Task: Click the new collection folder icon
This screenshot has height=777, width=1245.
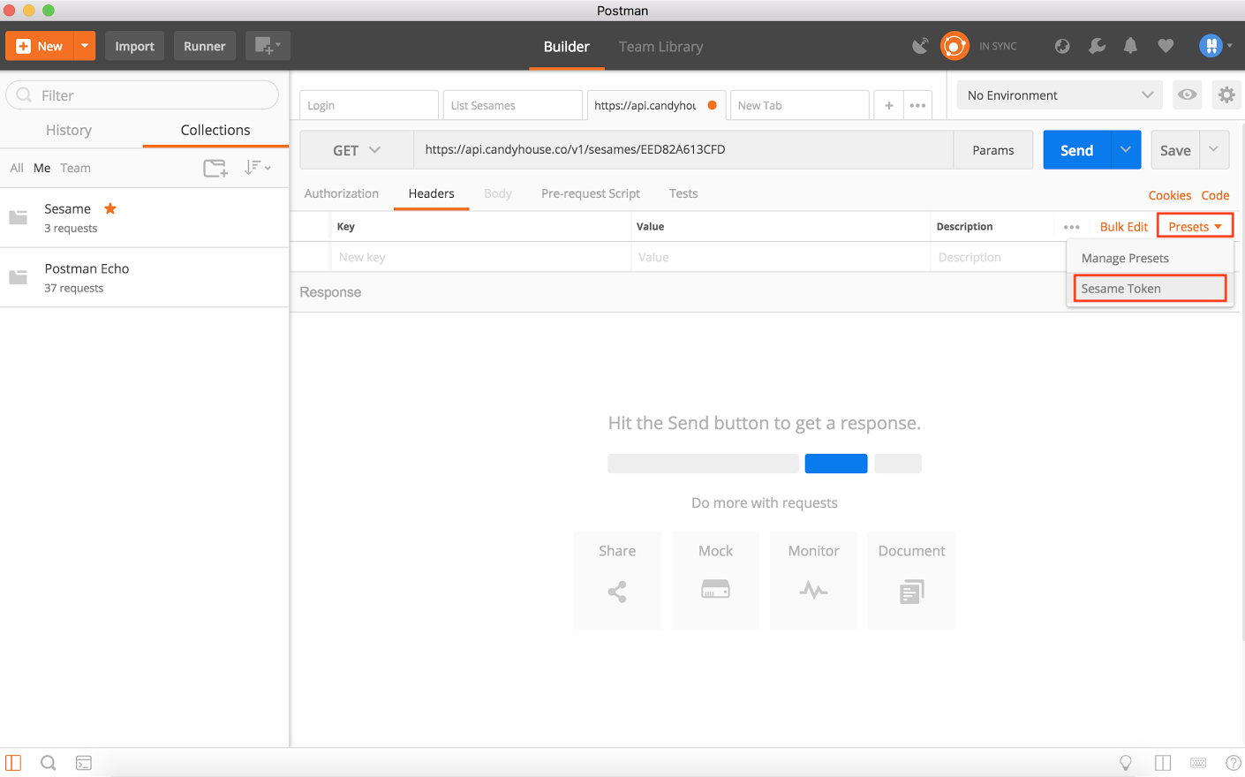Action: point(215,168)
